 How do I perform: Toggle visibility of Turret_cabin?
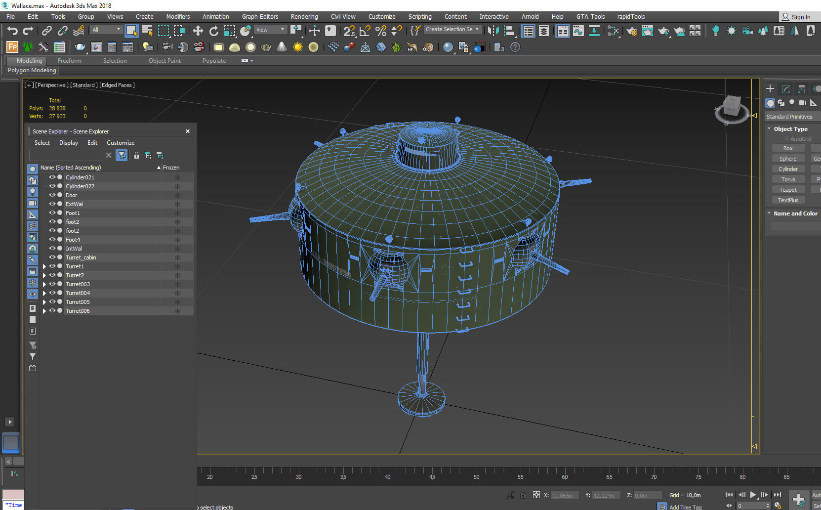point(52,257)
